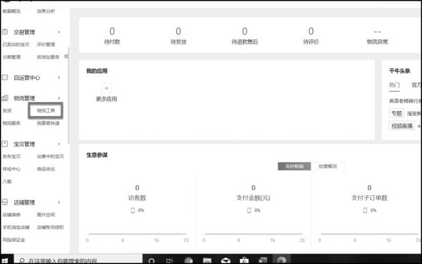Click the 视频直播 tag in 千牛头条
Viewport: 422px width, 264px height.
coord(402,126)
